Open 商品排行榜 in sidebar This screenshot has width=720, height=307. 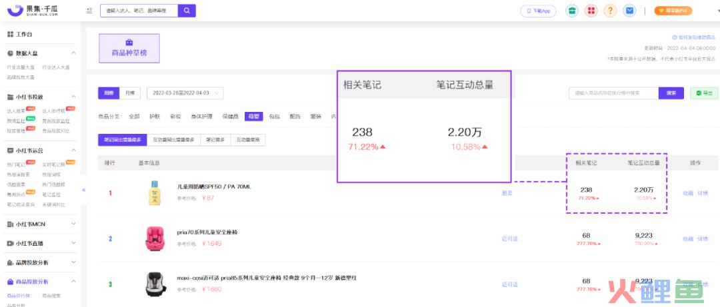point(19,296)
